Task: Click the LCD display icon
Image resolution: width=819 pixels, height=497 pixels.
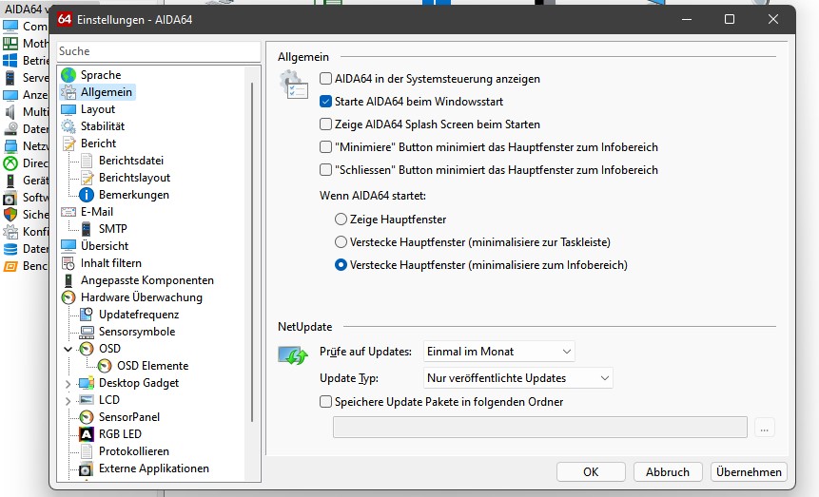Action: 87,400
